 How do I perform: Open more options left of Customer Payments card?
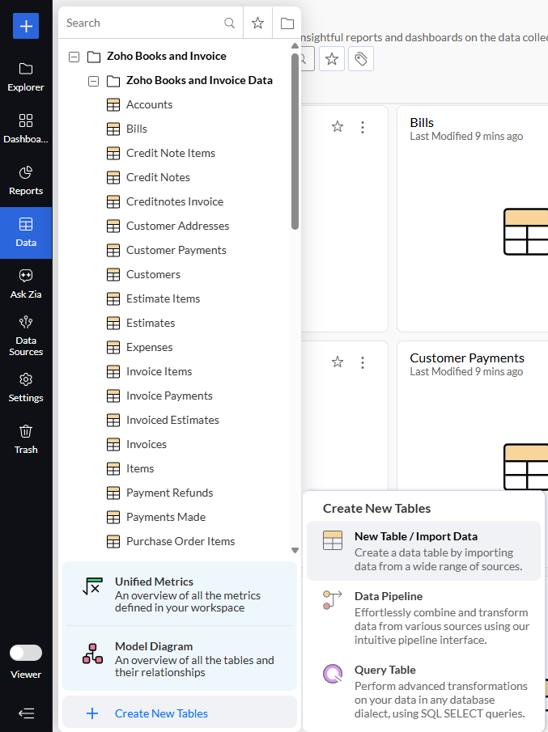pyautogui.click(x=363, y=362)
